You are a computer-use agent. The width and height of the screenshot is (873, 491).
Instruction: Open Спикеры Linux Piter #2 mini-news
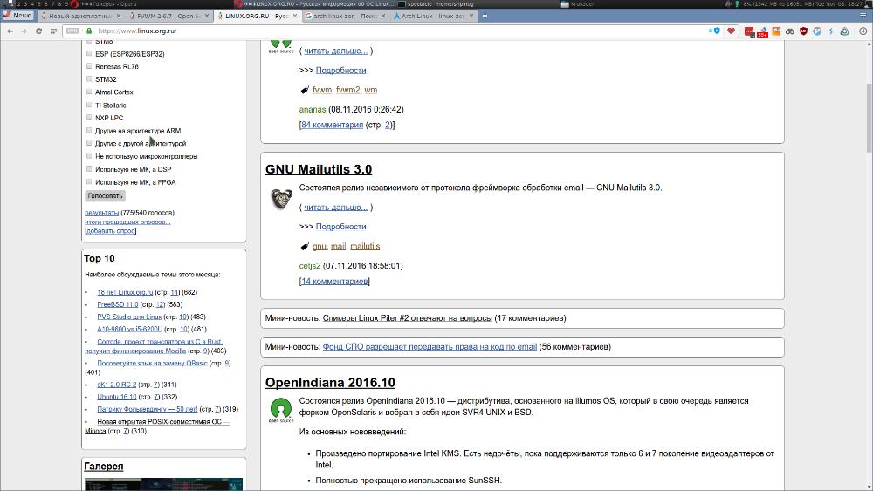click(407, 318)
